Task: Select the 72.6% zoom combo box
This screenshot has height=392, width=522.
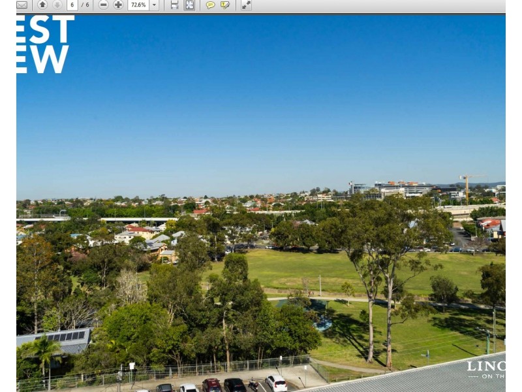Action: tap(139, 5)
